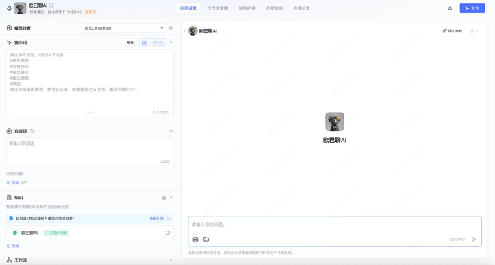The image size is (495, 265).
Task: Dismiss the knowledge base tip banner
Action: 168,218
